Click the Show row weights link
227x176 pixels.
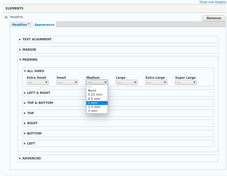213,2
